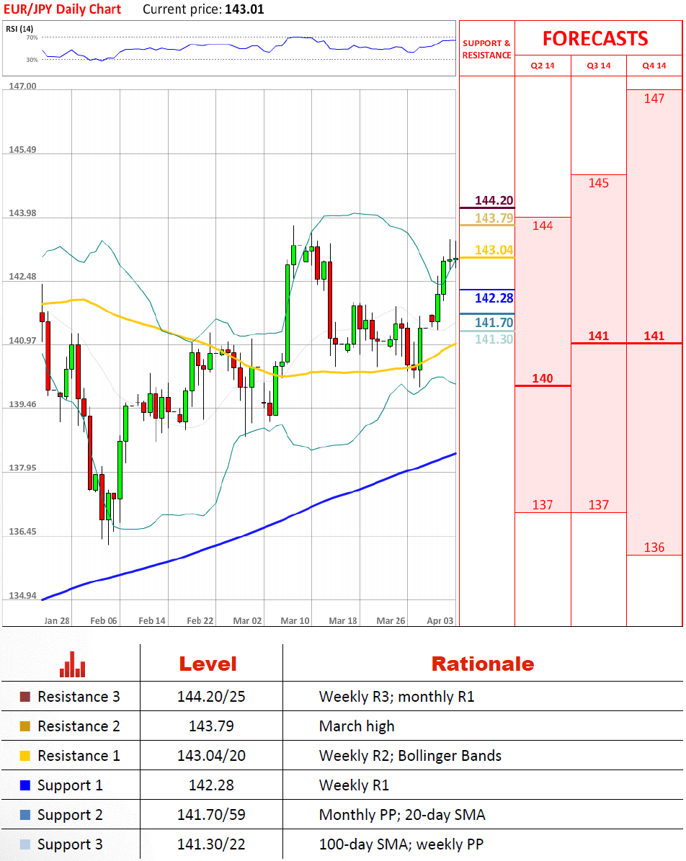Click the Support 2 steel blue swatch
Viewport: 686px width, 861px height.
click(x=24, y=815)
